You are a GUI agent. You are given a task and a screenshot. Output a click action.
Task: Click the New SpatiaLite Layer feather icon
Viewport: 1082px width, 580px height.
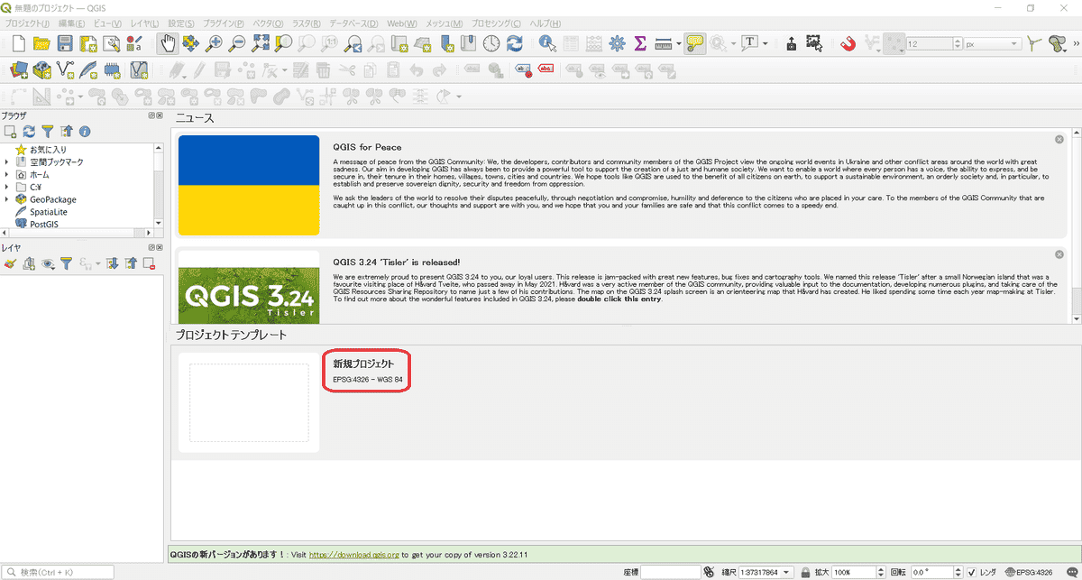pyautogui.click(x=88, y=69)
